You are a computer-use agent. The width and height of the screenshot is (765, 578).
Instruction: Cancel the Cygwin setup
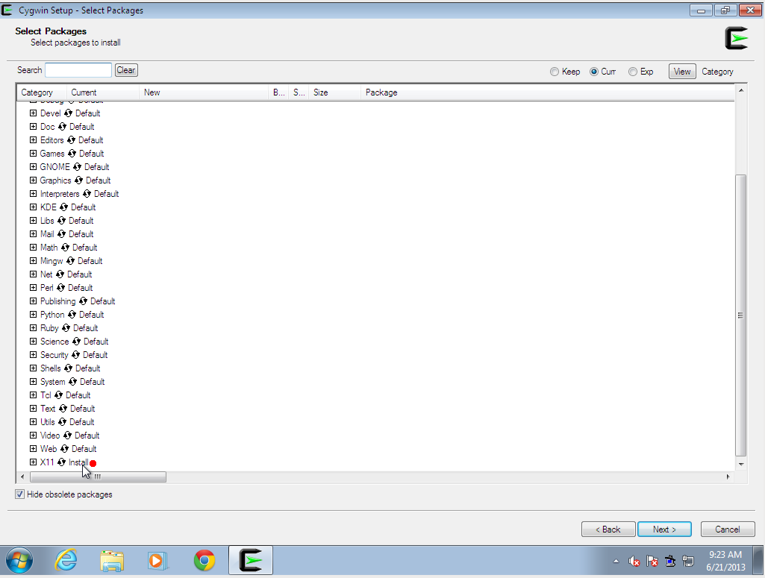tap(728, 530)
